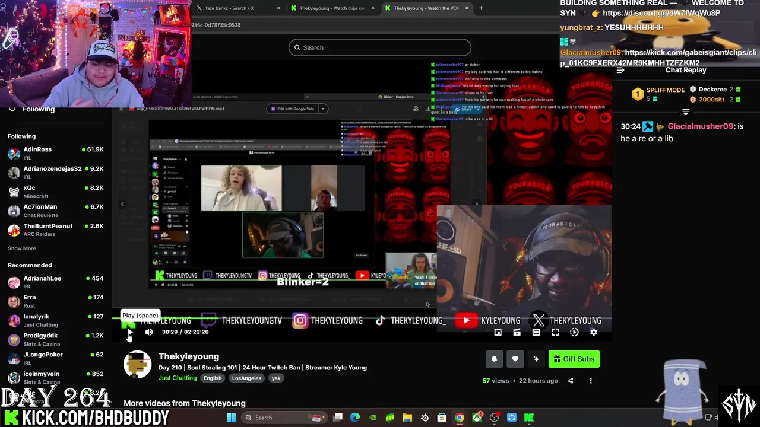The height and width of the screenshot is (427, 760).
Task: Open lunalyrik recommended channel
Action: pyautogui.click(x=56, y=320)
